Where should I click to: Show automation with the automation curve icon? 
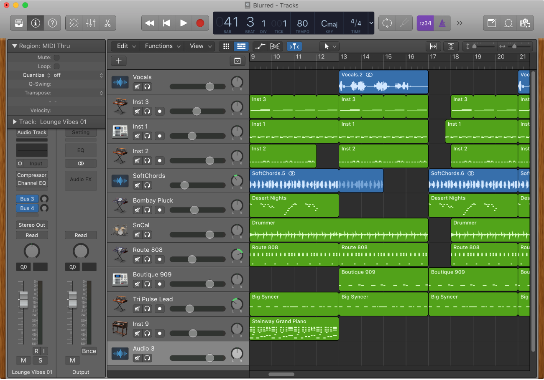pyautogui.click(x=260, y=46)
